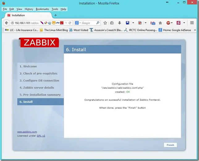Expand the dropdown next to S icon
This screenshot has height=161, width=199.
[x=184, y=23]
